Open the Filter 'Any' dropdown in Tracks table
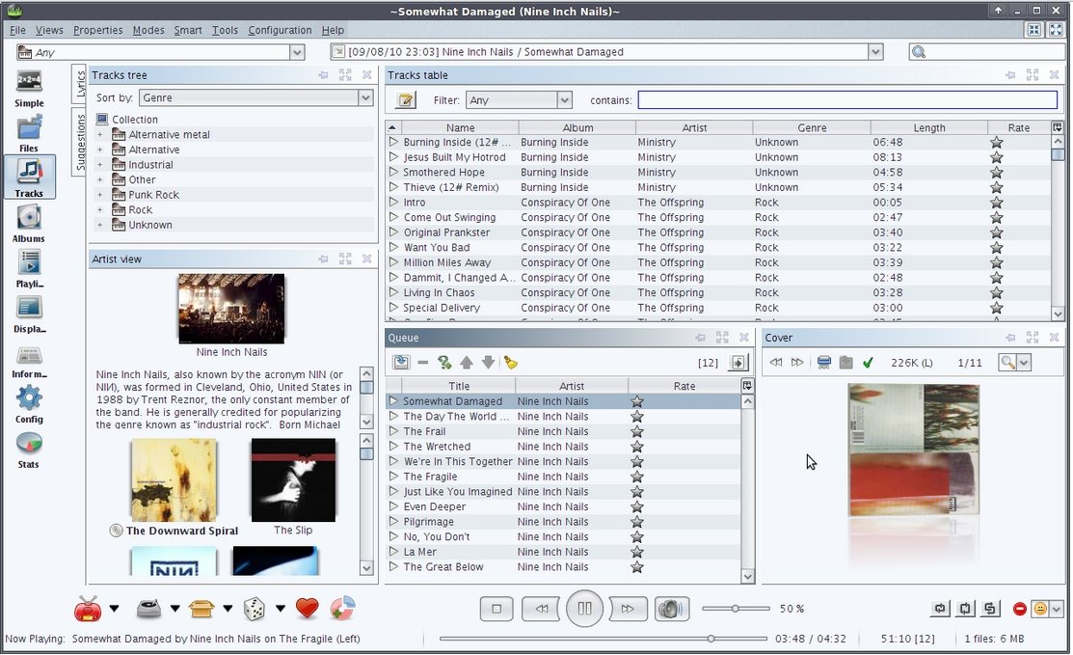Screen dimensions: 1073x655 (x=565, y=100)
